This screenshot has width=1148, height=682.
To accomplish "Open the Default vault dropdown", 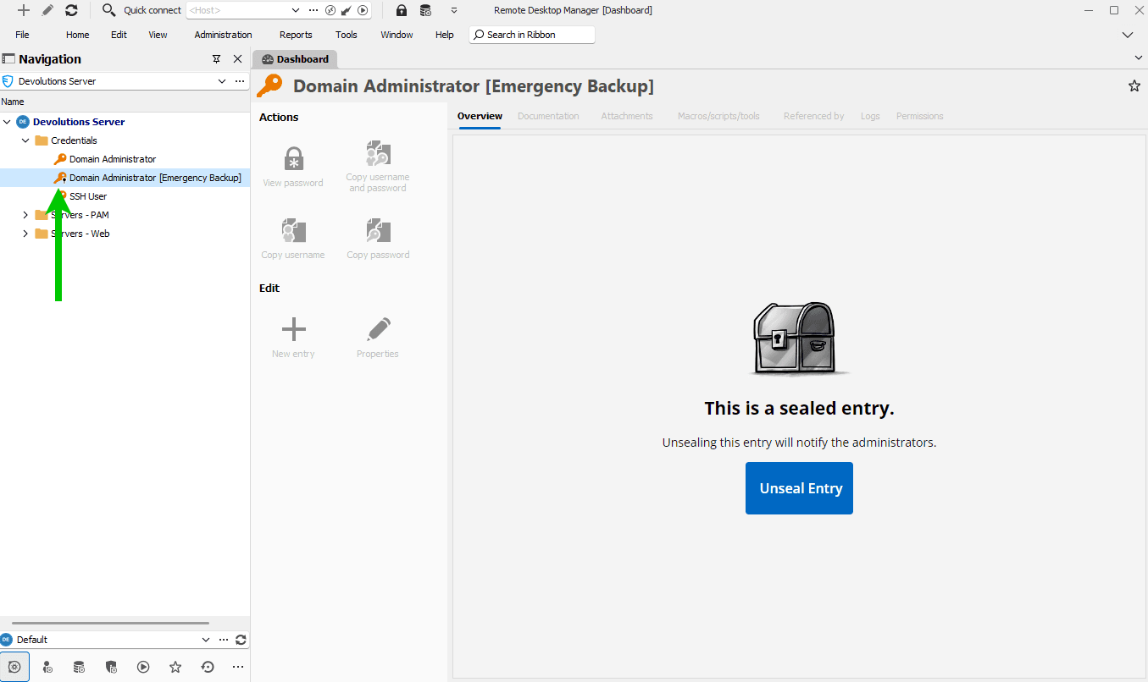I will pyautogui.click(x=205, y=640).
